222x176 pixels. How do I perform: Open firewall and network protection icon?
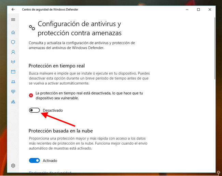click(13, 62)
